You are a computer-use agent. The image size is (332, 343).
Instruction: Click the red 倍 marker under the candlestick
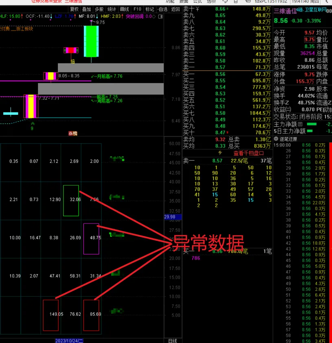pyautogui.click(x=73, y=61)
